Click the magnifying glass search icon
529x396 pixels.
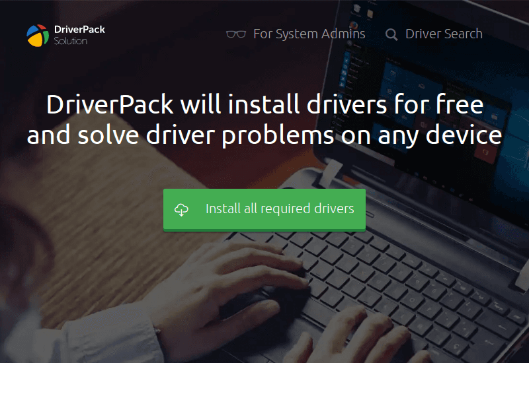tap(391, 34)
